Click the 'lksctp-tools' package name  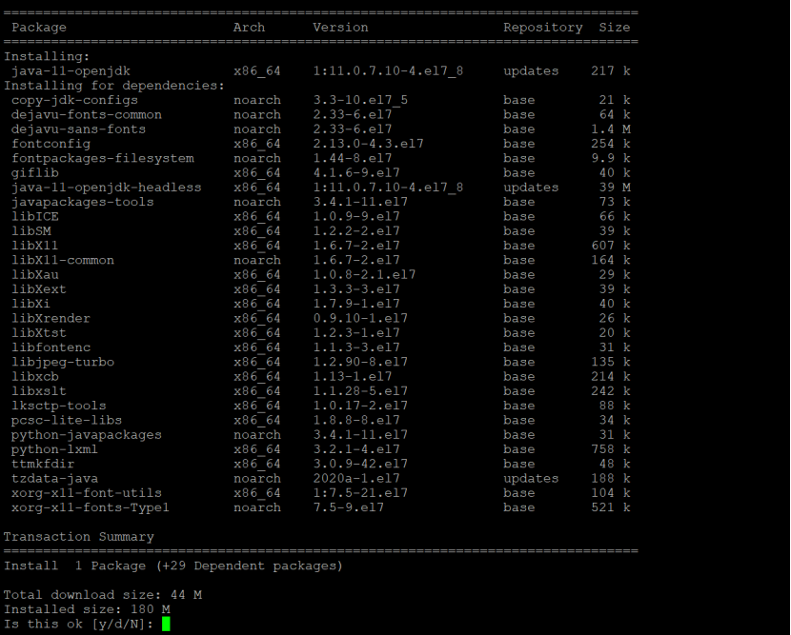pos(58,407)
